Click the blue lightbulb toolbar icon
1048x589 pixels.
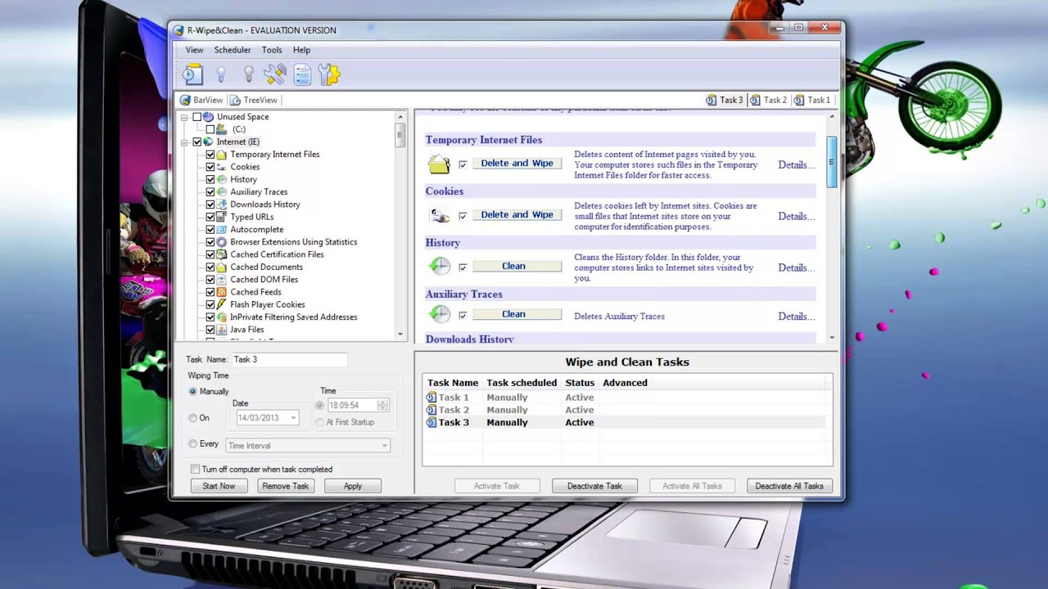[x=221, y=74]
